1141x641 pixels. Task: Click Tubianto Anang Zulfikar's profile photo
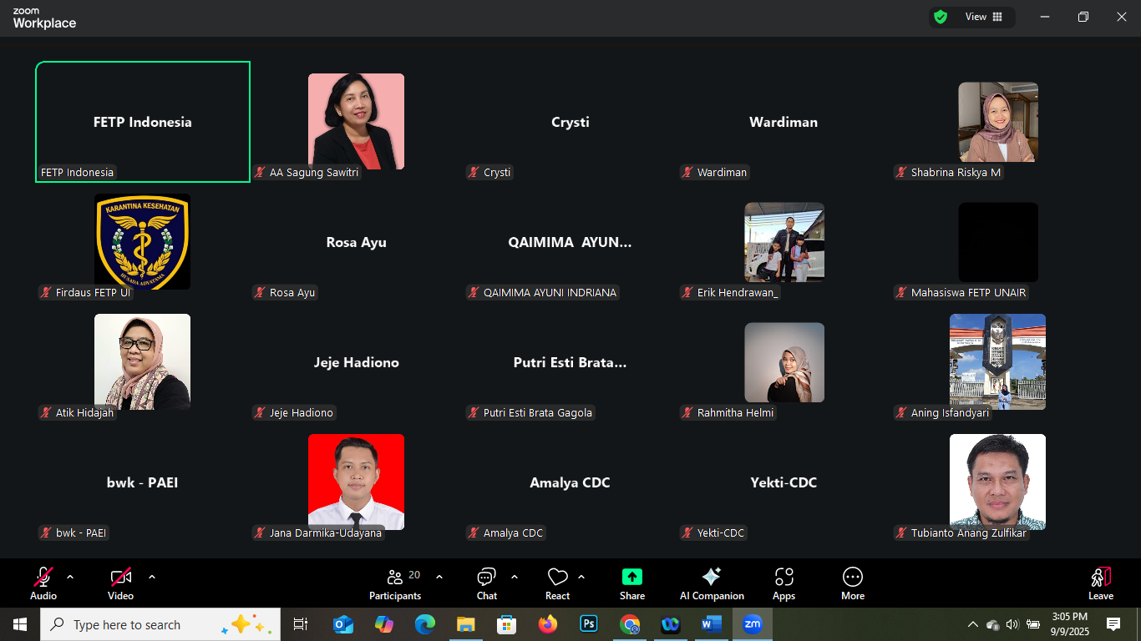(997, 482)
